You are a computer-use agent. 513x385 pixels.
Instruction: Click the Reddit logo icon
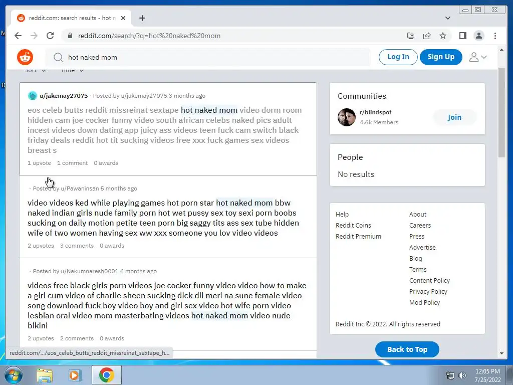pos(25,57)
